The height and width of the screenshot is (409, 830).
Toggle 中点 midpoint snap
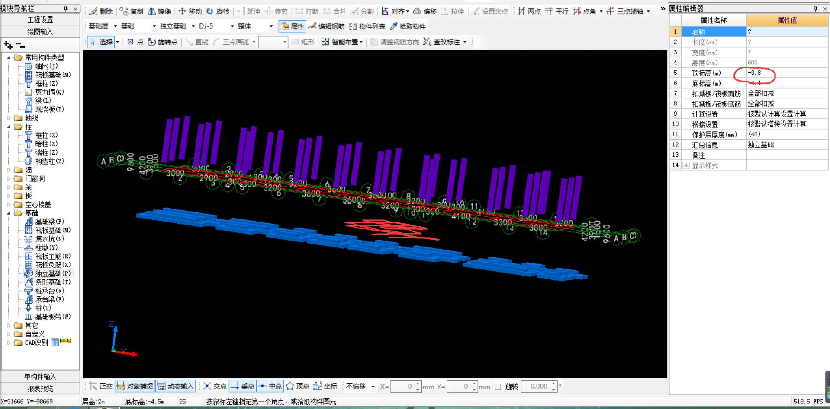point(270,386)
